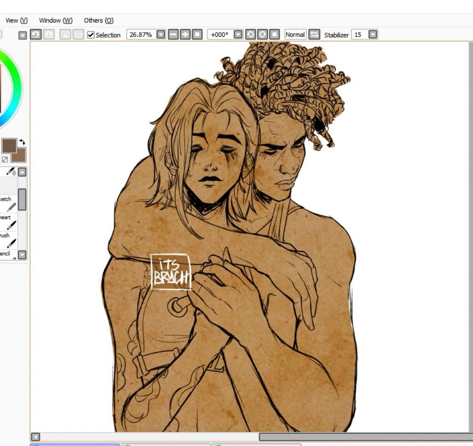This screenshot has height=446, width=473.
Task: Zoom in using the plus button
Action: click(x=185, y=34)
